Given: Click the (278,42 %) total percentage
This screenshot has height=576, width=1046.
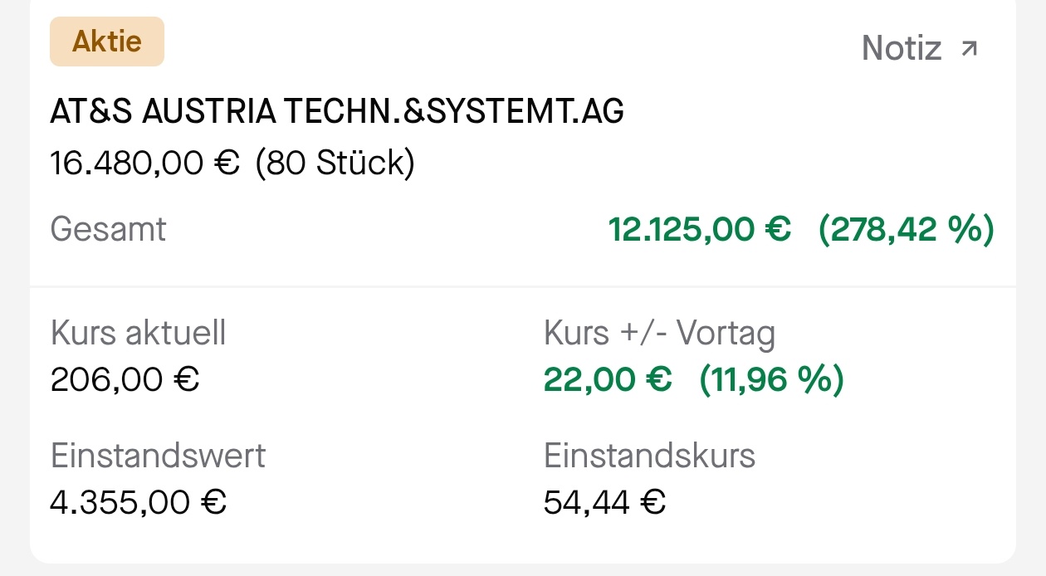Looking at the screenshot, I should click(x=907, y=229).
